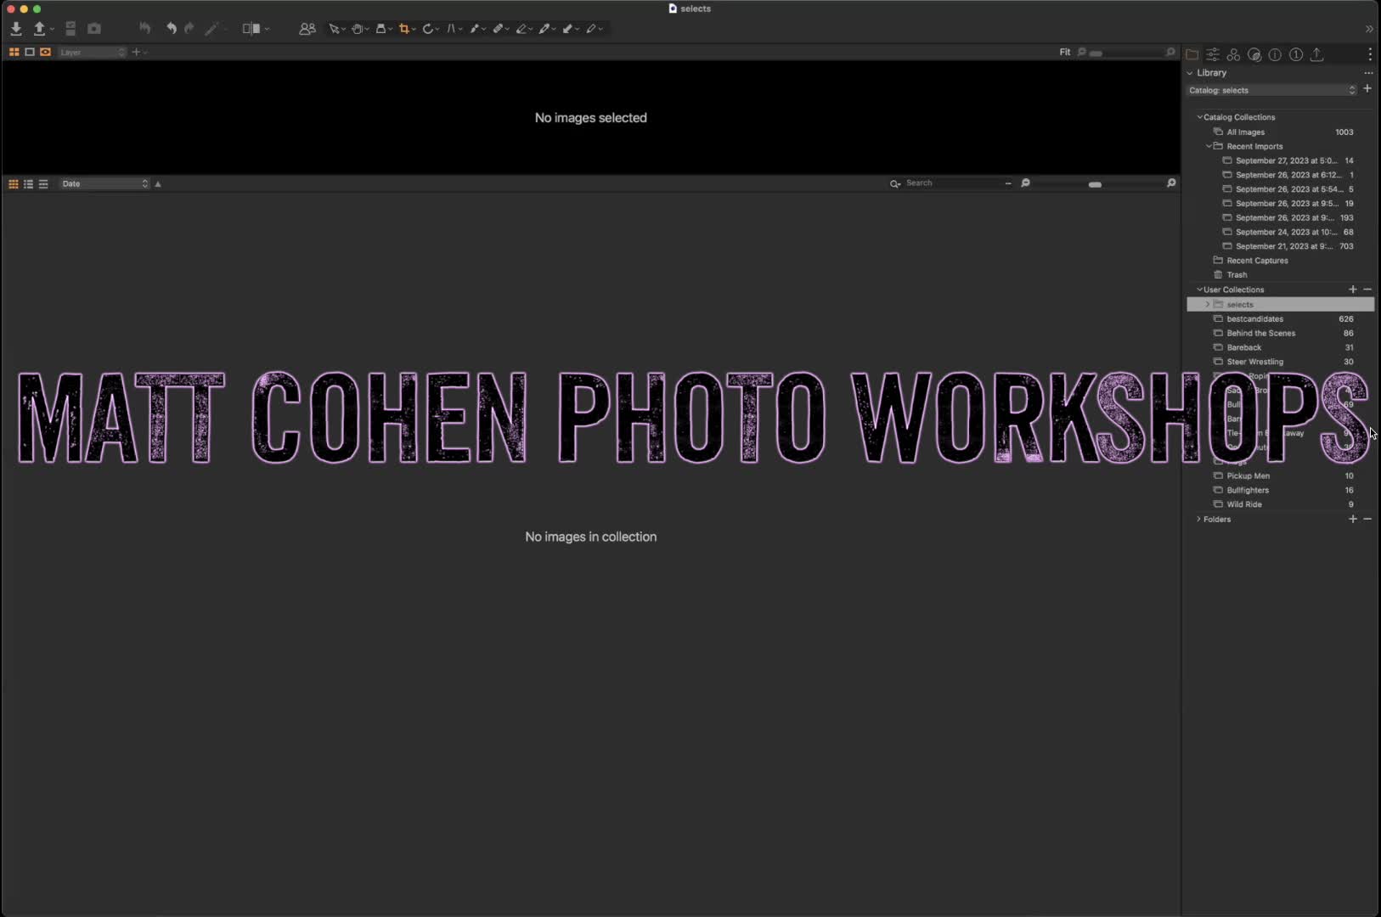Open the Adjustments sliders tool tab
This screenshot has height=917, width=1381.
tap(1213, 54)
